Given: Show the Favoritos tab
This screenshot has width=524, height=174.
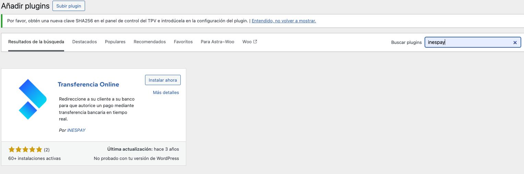Looking at the screenshot, I should [x=183, y=42].
